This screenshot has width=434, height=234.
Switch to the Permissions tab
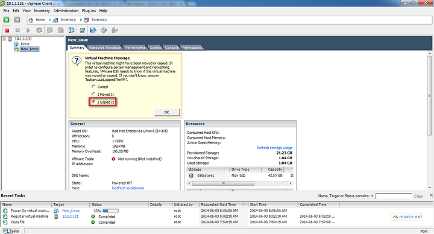coord(192,48)
